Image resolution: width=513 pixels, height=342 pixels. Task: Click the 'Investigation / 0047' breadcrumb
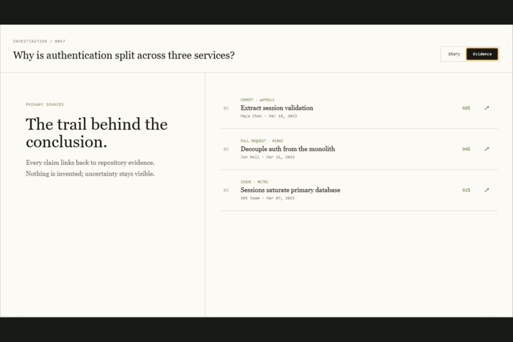tap(39, 41)
